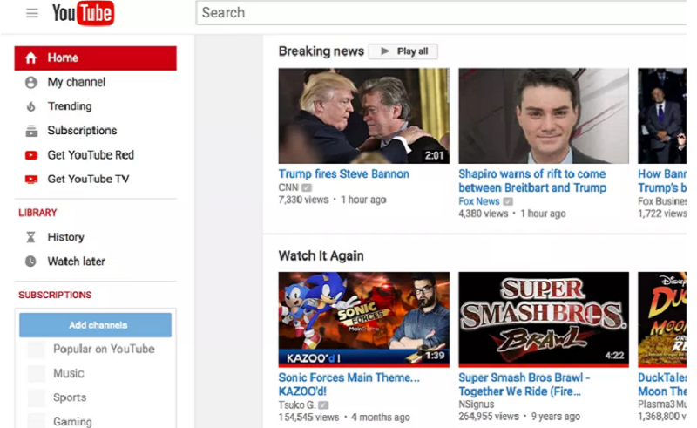Image resolution: width=697 pixels, height=428 pixels.
Task: Click the Shapiro warns of rift title
Action: [x=532, y=180]
